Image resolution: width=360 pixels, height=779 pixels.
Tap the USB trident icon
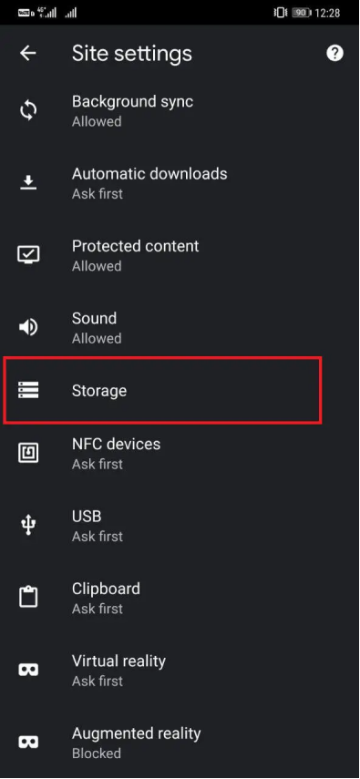point(28,526)
